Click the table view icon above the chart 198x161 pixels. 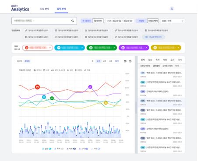click(125, 61)
